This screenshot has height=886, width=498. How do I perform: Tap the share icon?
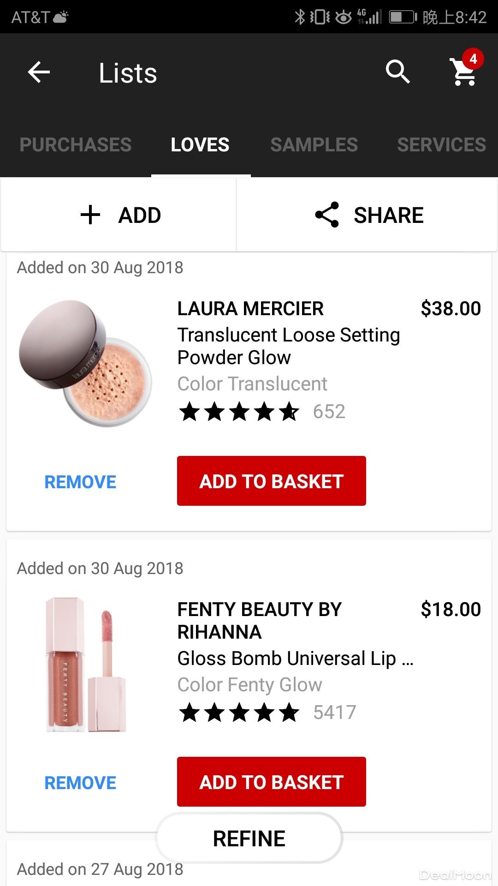click(327, 215)
